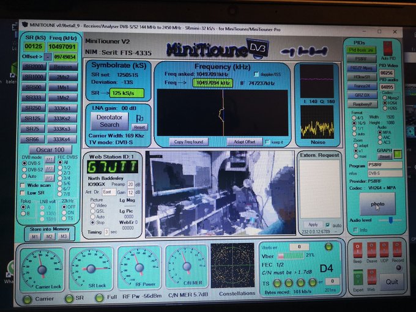416x312 pixels.
Task: Click the Vber progress bar
Action: coord(291,256)
